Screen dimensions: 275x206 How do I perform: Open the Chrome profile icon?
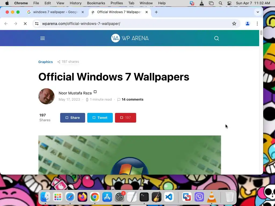point(247,24)
